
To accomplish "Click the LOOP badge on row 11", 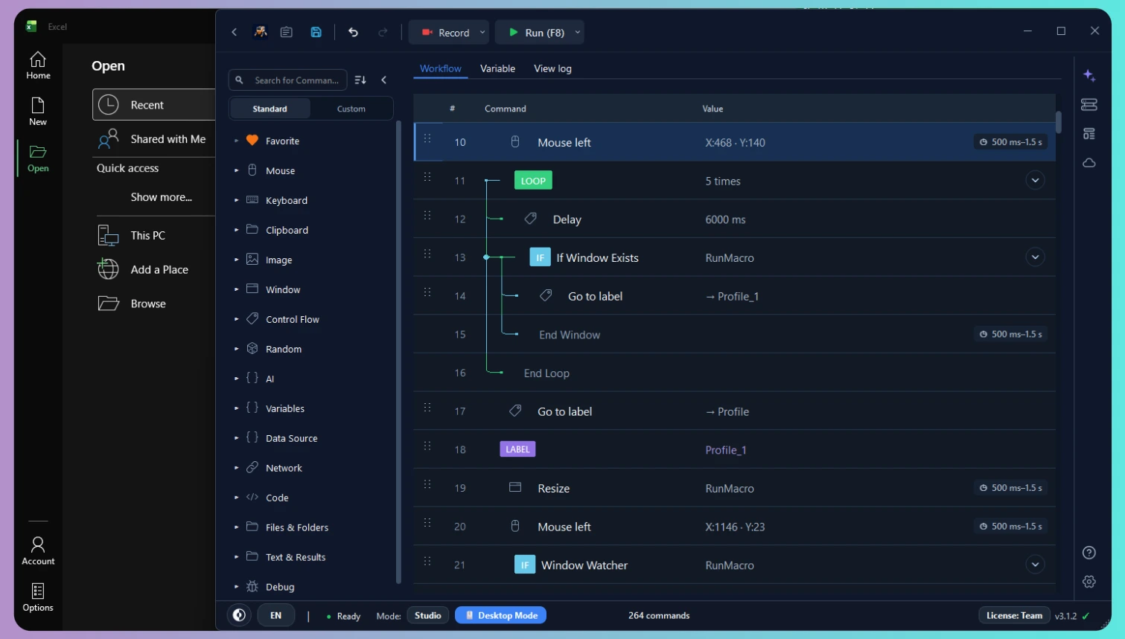I will coord(533,181).
